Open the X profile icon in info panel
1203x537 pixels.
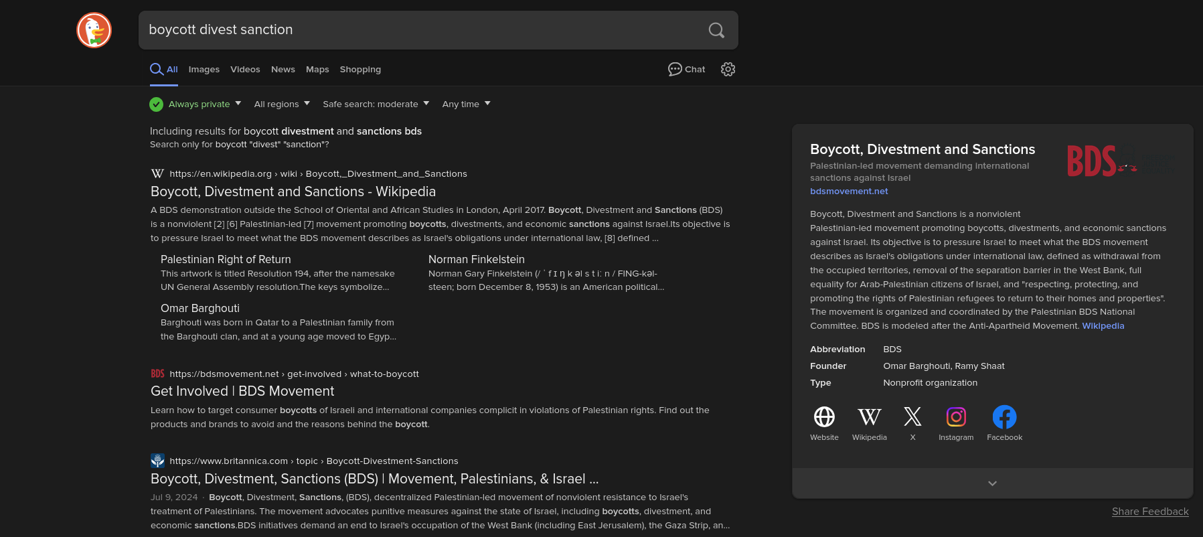[912, 416]
